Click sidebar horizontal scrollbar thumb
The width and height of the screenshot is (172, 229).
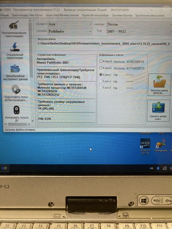[17, 124]
